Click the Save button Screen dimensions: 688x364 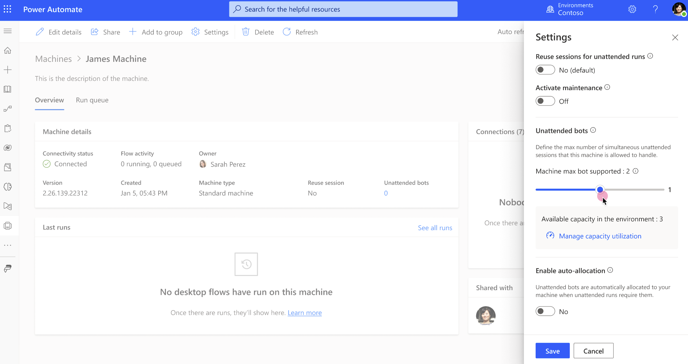[553, 351]
